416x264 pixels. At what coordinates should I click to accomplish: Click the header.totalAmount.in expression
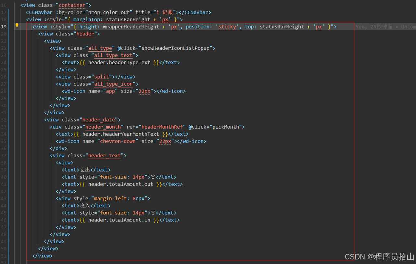tap(119, 220)
